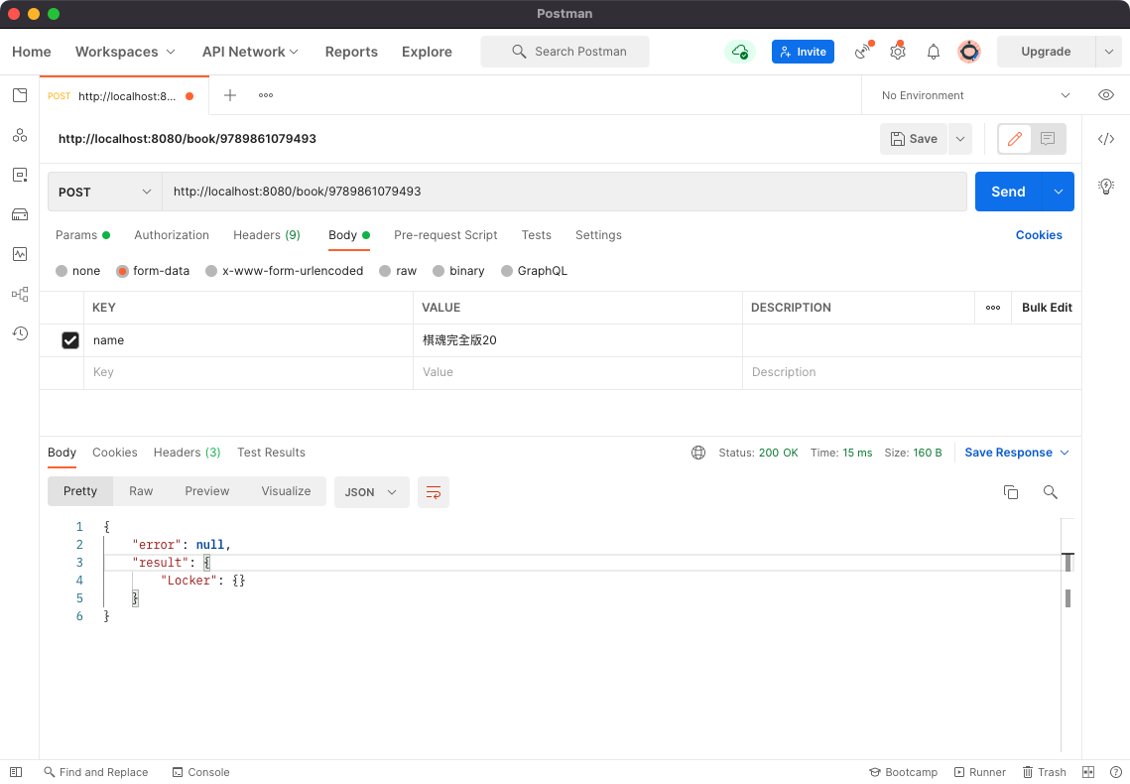Open code snippet panel icon
The height and width of the screenshot is (784, 1130).
click(x=1106, y=139)
